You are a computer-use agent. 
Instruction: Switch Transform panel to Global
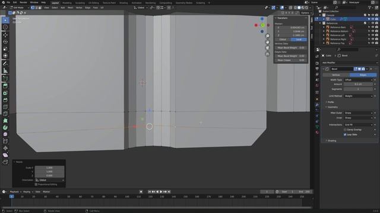tap(283, 40)
